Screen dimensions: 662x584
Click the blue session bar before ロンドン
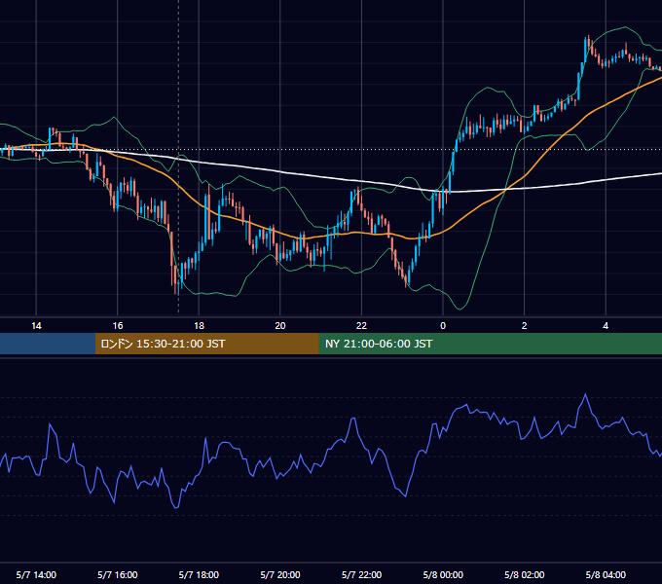pos(48,344)
